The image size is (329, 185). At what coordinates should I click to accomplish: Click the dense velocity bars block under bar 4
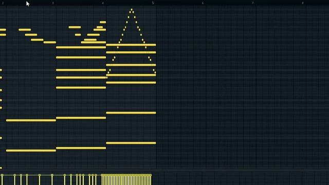(126, 179)
